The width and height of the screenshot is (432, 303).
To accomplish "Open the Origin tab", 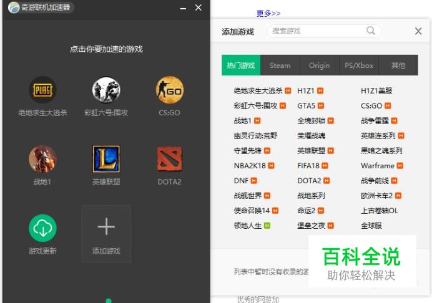I will pos(319,65).
